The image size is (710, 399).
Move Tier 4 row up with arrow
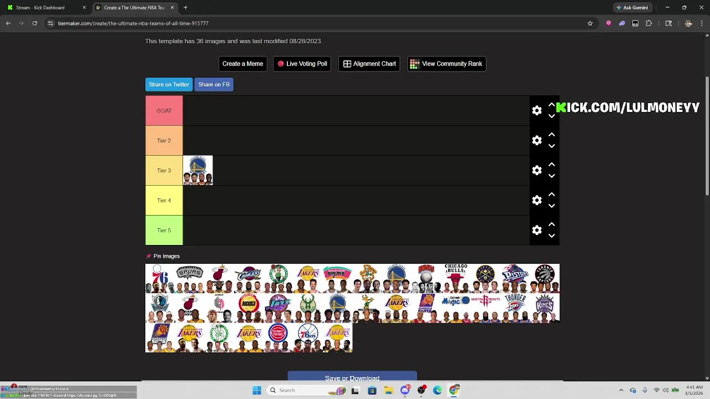click(551, 195)
